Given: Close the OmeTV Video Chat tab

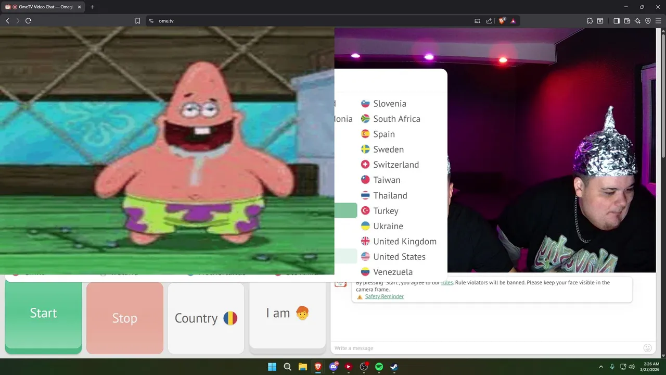Looking at the screenshot, I should tap(79, 7).
